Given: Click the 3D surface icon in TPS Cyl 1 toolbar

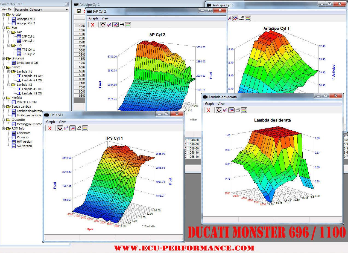Looking at the screenshot, I should (79, 128).
